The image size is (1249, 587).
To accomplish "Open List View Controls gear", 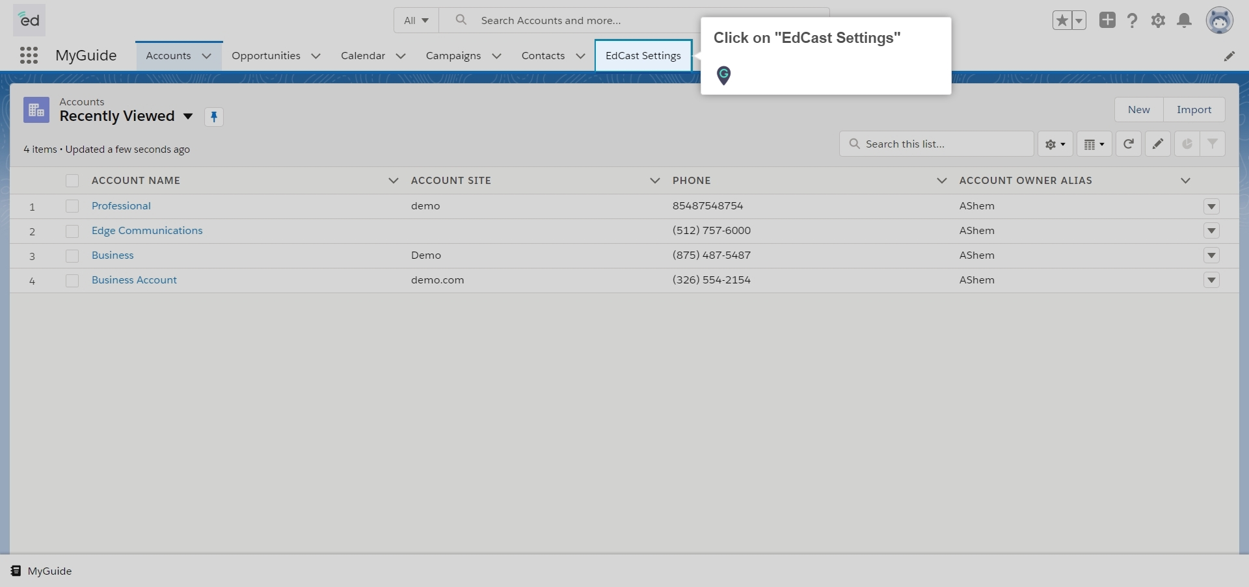I will 1055,144.
